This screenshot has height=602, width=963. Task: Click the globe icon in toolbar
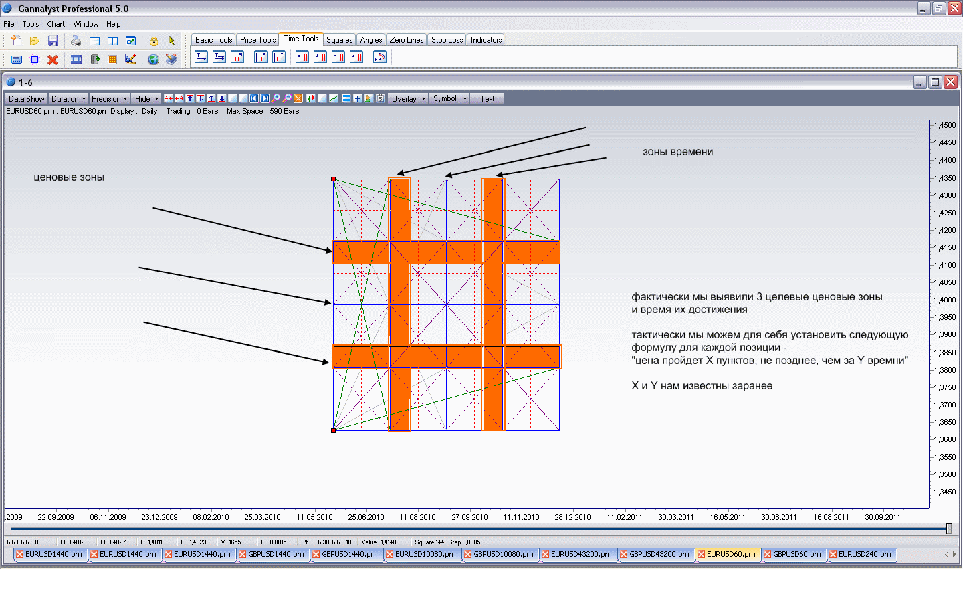153,60
